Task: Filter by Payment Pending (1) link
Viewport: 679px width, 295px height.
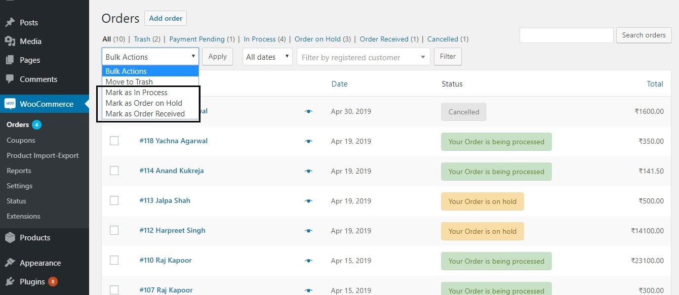Action: pyautogui.click(x=202, y=39)
